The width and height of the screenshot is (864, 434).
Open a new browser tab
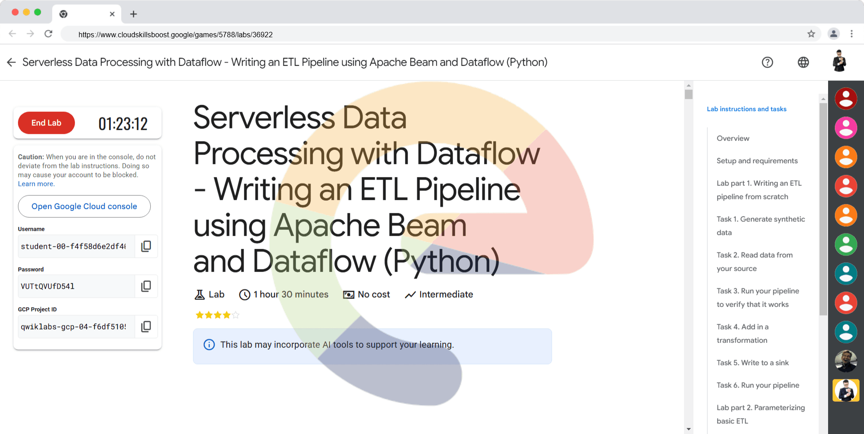click(x=133, y=14)
